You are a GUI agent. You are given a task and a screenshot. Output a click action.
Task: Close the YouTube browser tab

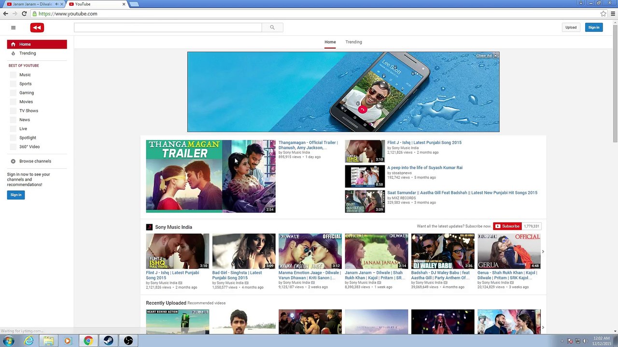click(x=124, y=4)
